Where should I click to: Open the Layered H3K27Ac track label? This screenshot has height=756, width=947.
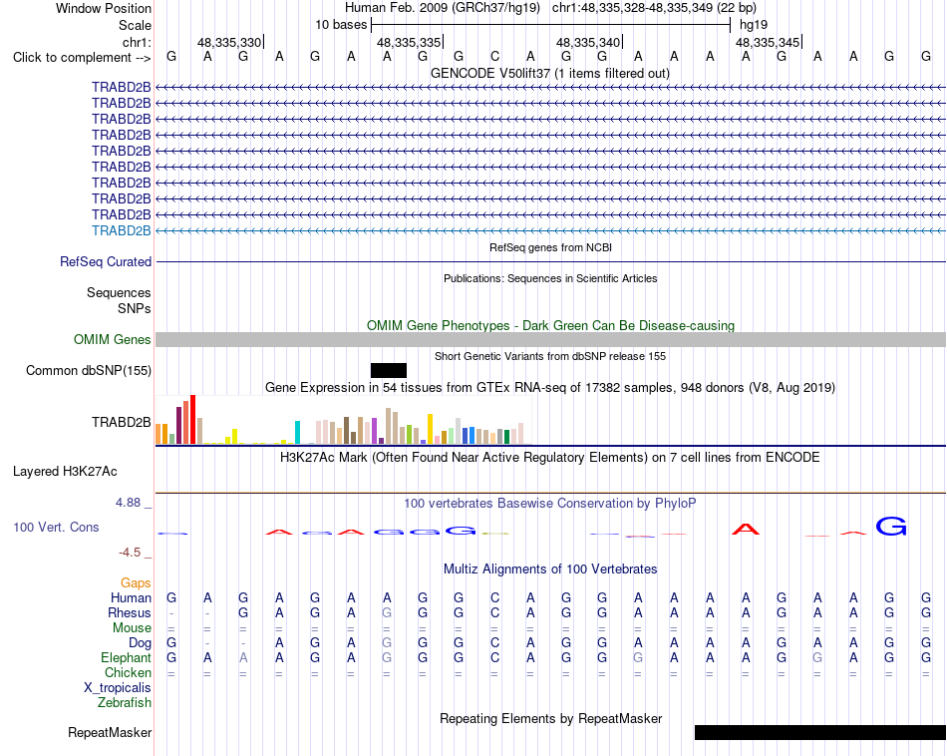click(x=65, y=472)
